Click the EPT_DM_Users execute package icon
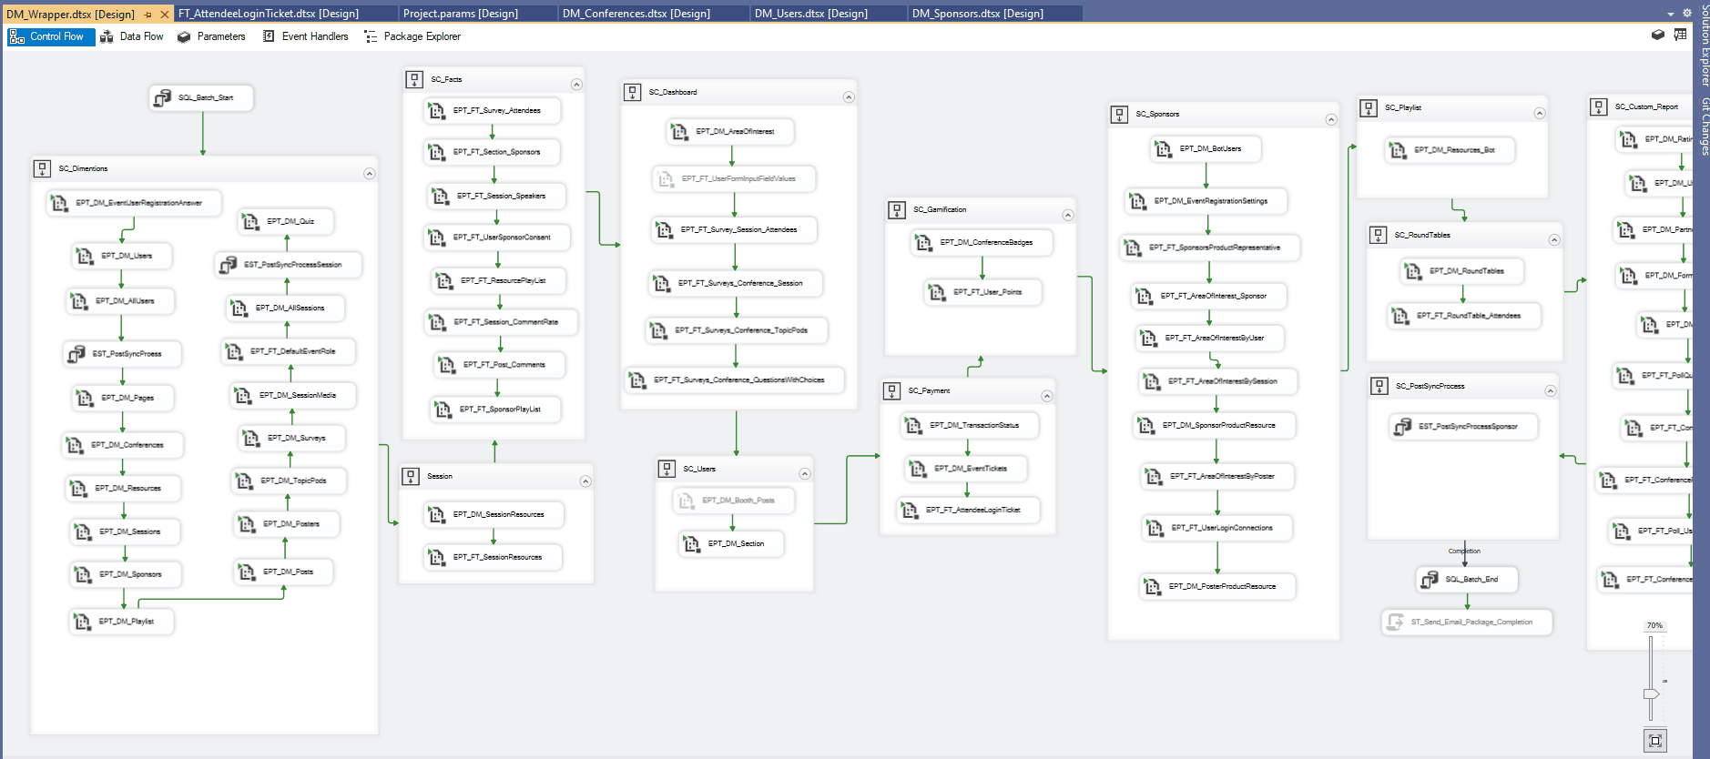 pyautogui.click(x=85, y=256)
